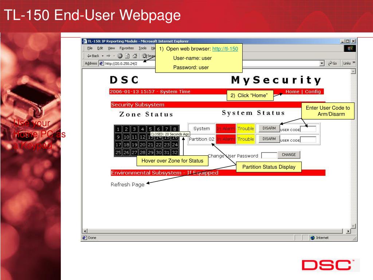
Task: Click the 'Security Subsystem' heading bar
Action: tap(218, 105)
